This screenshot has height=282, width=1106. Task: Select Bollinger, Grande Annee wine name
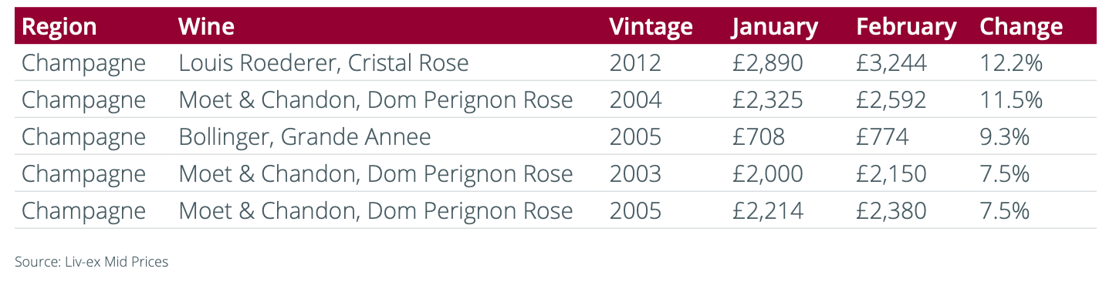[x=304, y=137]
